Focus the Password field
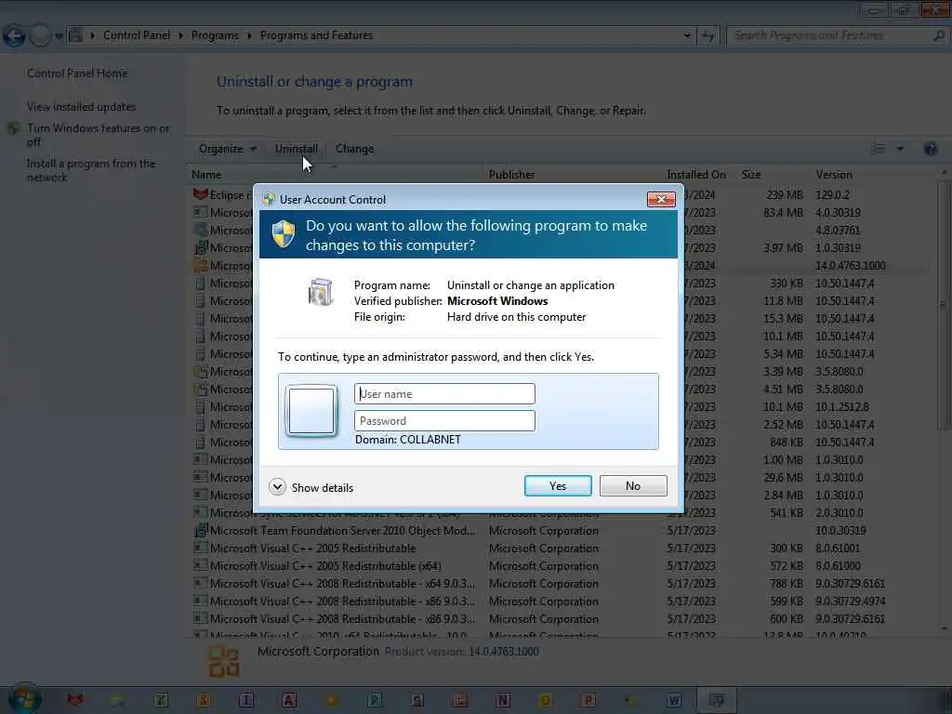 point(444,421)
